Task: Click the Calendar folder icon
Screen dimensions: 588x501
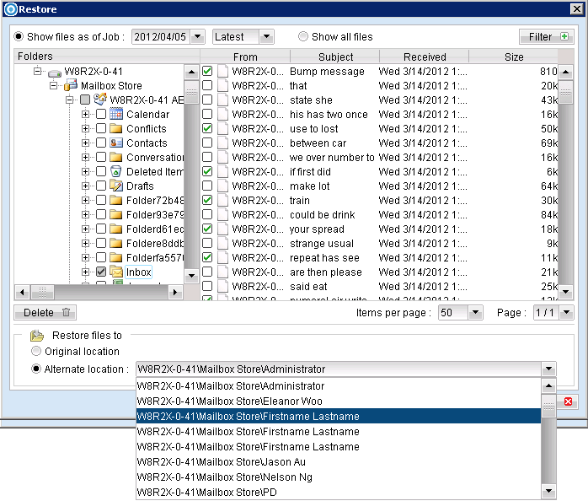Action: tap(116, 115)
